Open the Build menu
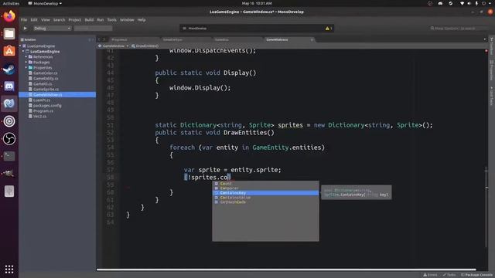This screenshot has width=495, height=278. pos(89,20)
